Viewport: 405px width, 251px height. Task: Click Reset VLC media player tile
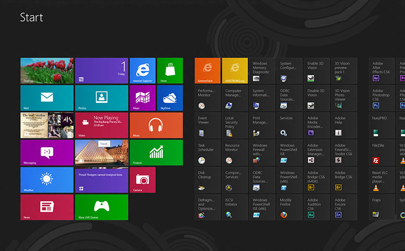(382, 180)
